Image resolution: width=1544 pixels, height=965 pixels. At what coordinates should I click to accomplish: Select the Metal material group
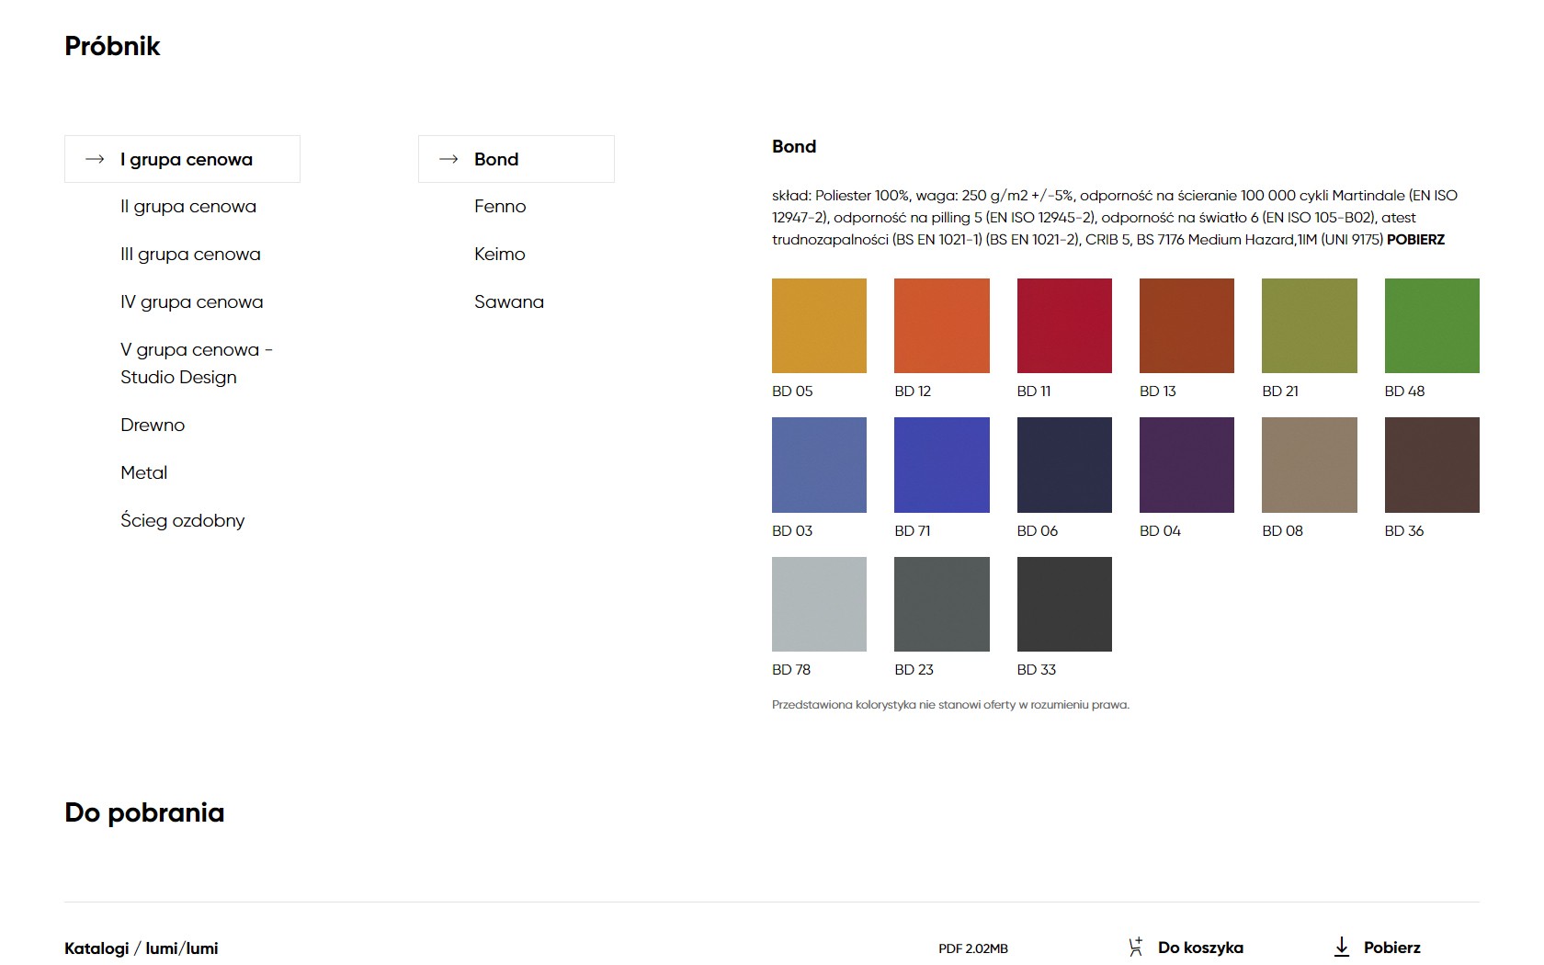pyautogui.click(x=144, y=473)
